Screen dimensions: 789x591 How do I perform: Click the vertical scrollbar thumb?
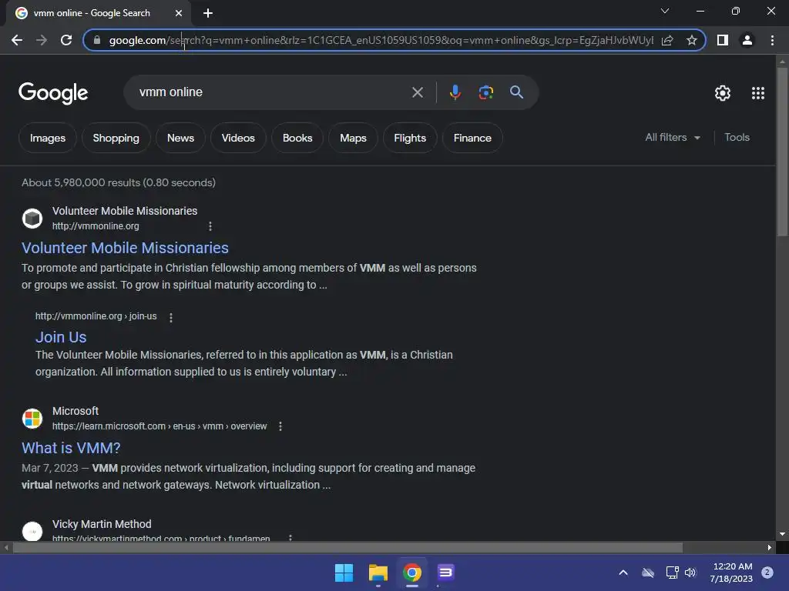782,151
